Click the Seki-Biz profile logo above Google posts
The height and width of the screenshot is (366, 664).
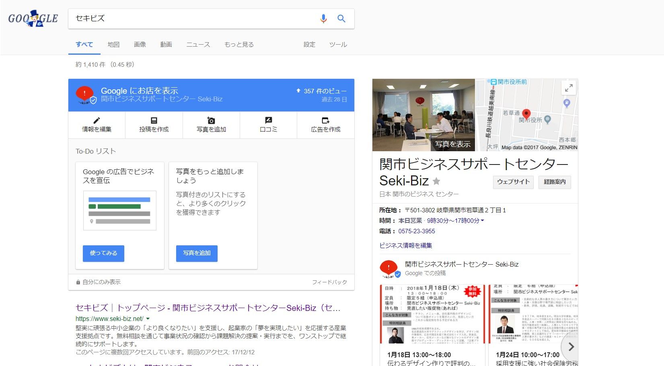click(390, 269)
